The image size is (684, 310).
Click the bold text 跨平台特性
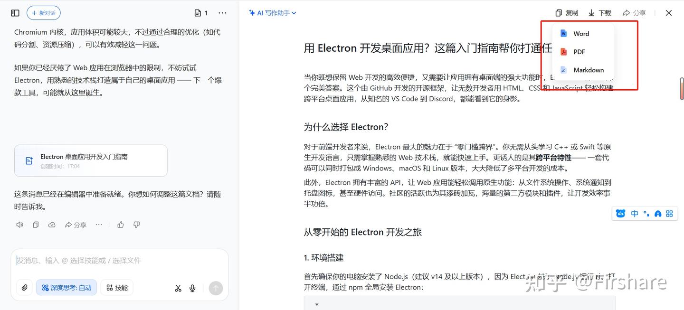coord(553,158)
